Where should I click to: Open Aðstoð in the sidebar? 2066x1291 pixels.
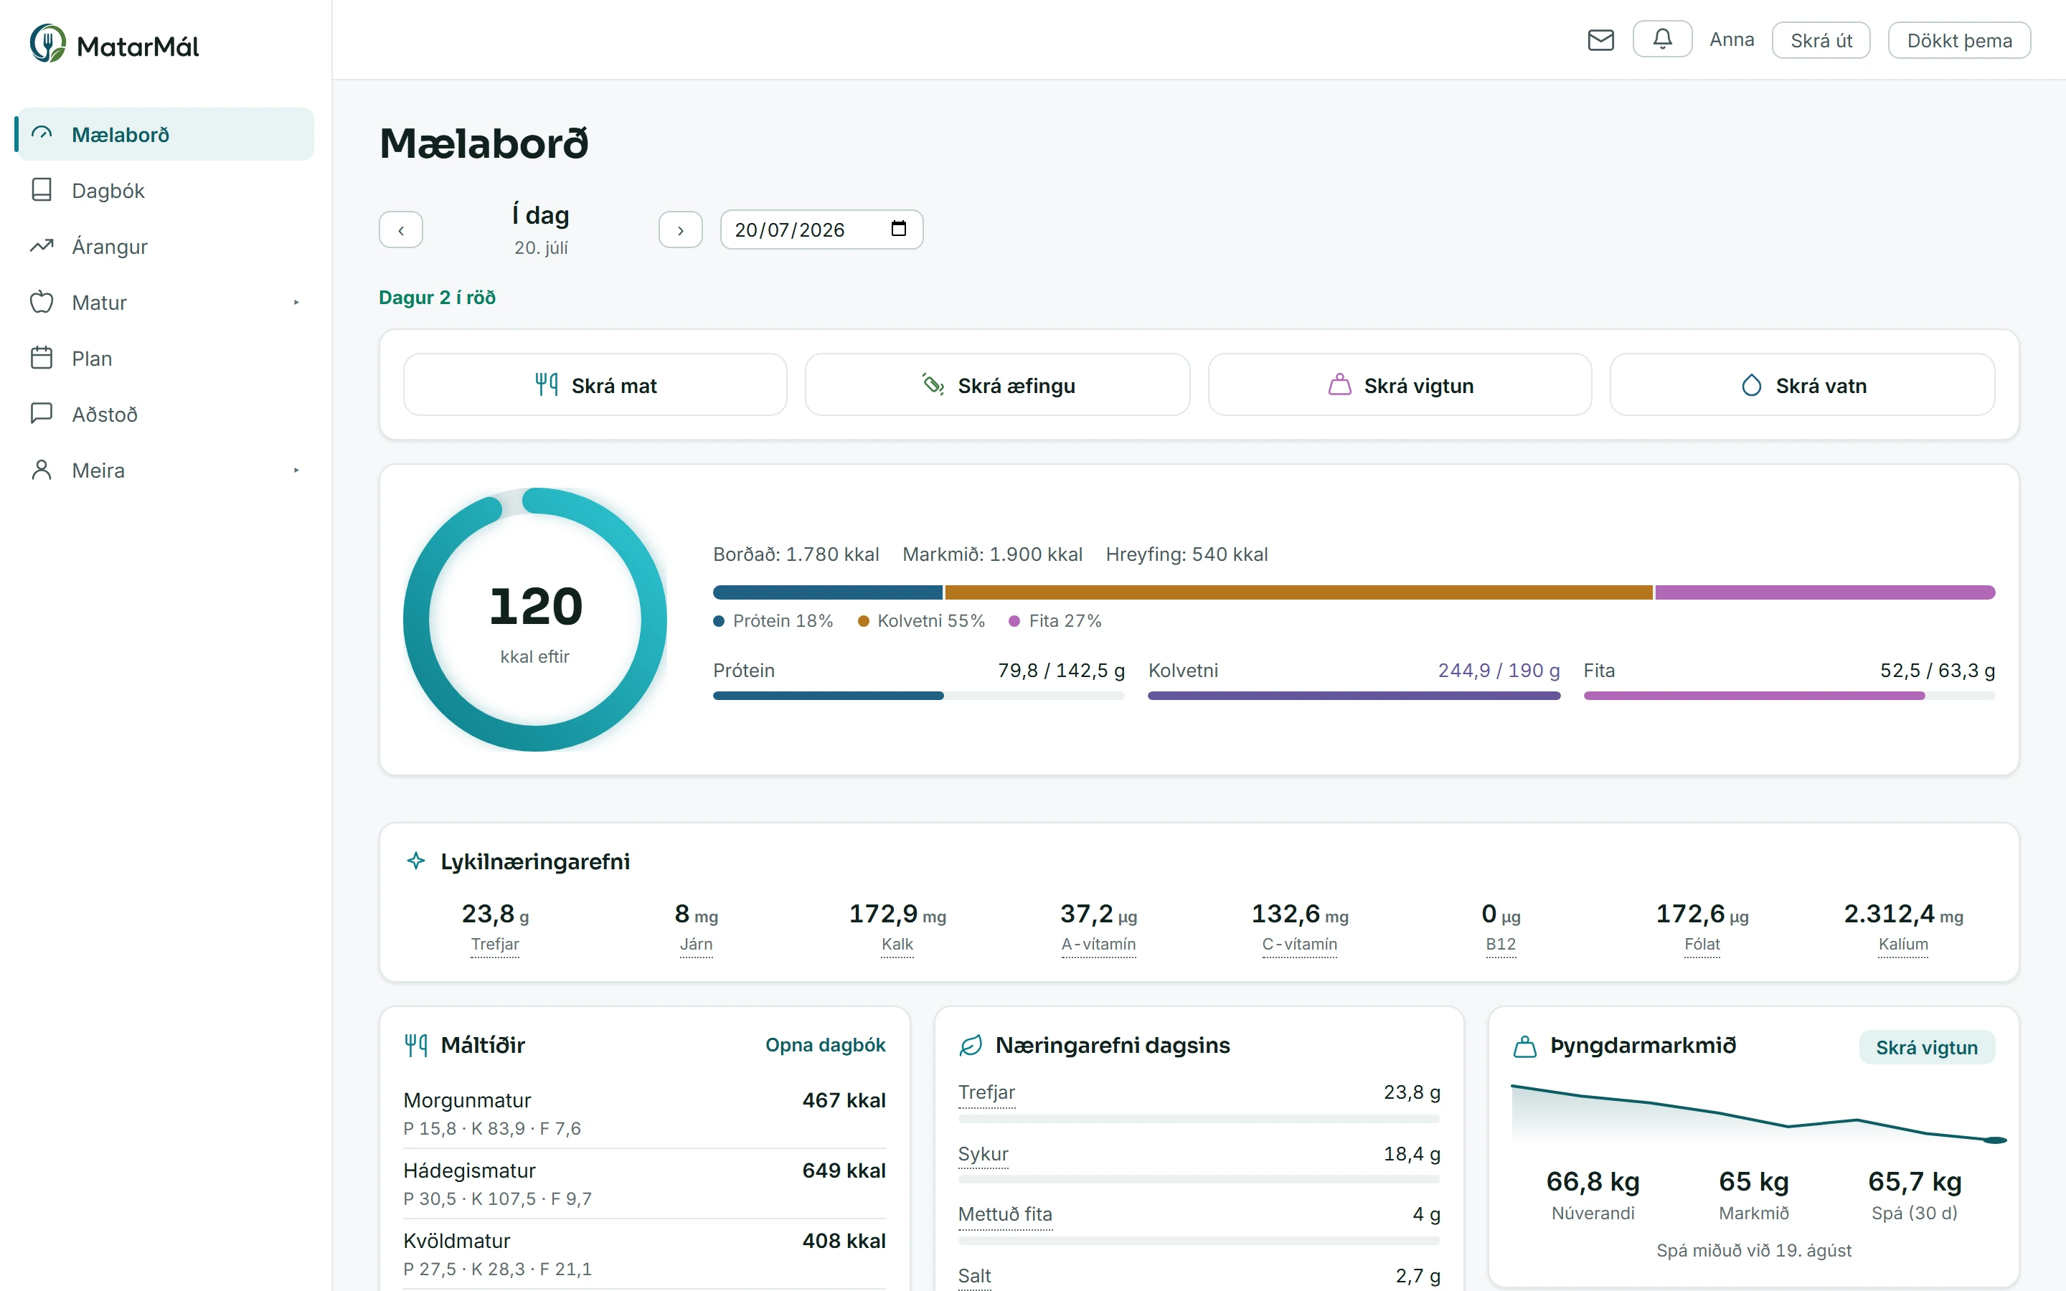[166, 414]
